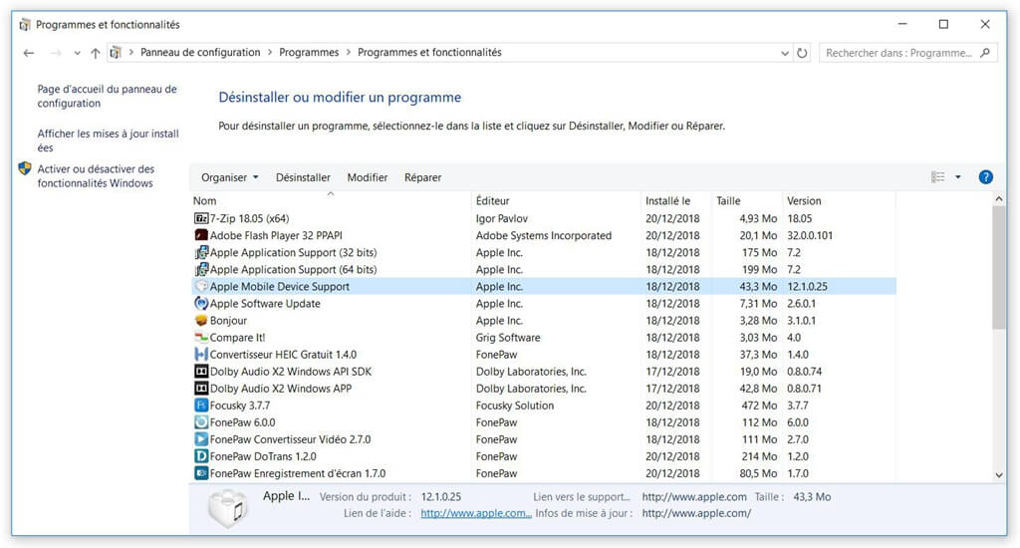Click the Apple Application Support (64 bits) icon
Image resolution: width=1020 pixels, height=548 pixels.
click(x=201, y=269)
